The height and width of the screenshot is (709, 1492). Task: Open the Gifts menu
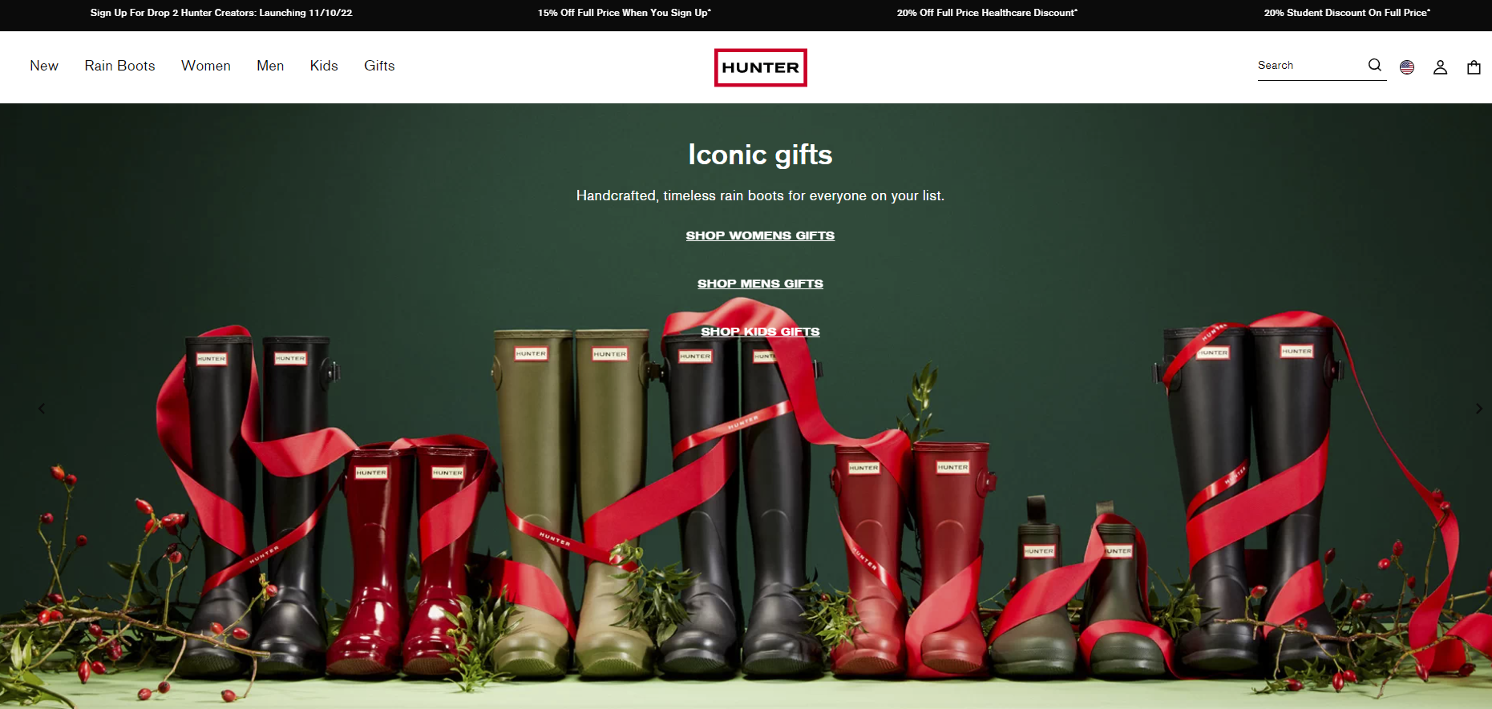[x=379, y=66]
